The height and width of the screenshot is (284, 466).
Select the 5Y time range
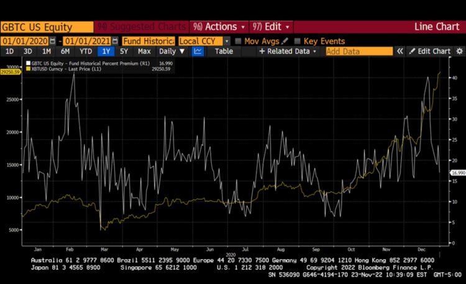[x=124, y=52]
